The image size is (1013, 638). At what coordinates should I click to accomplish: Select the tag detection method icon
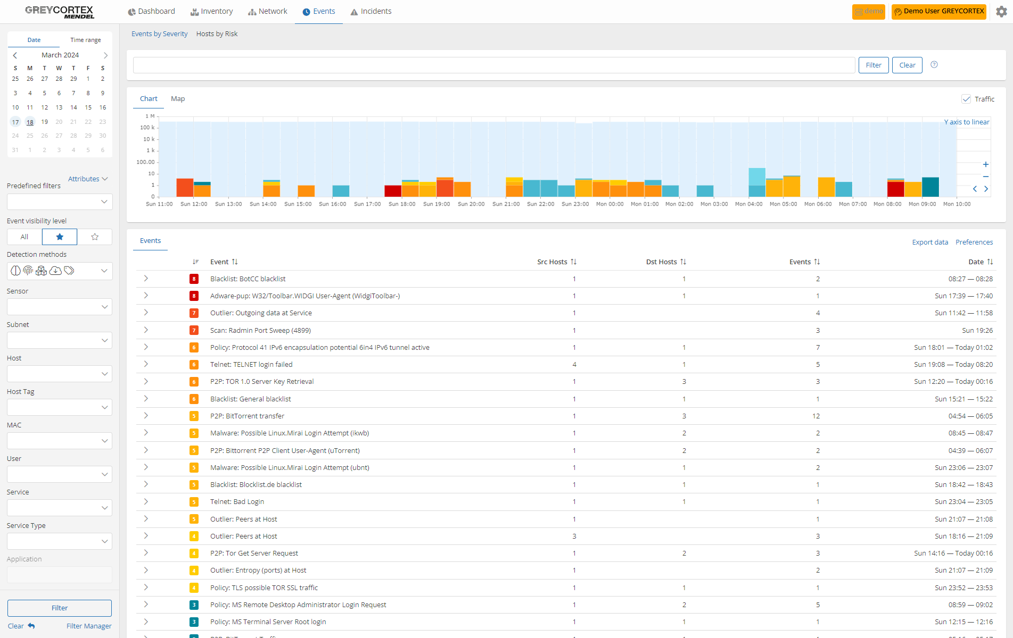tap(69, 270)
